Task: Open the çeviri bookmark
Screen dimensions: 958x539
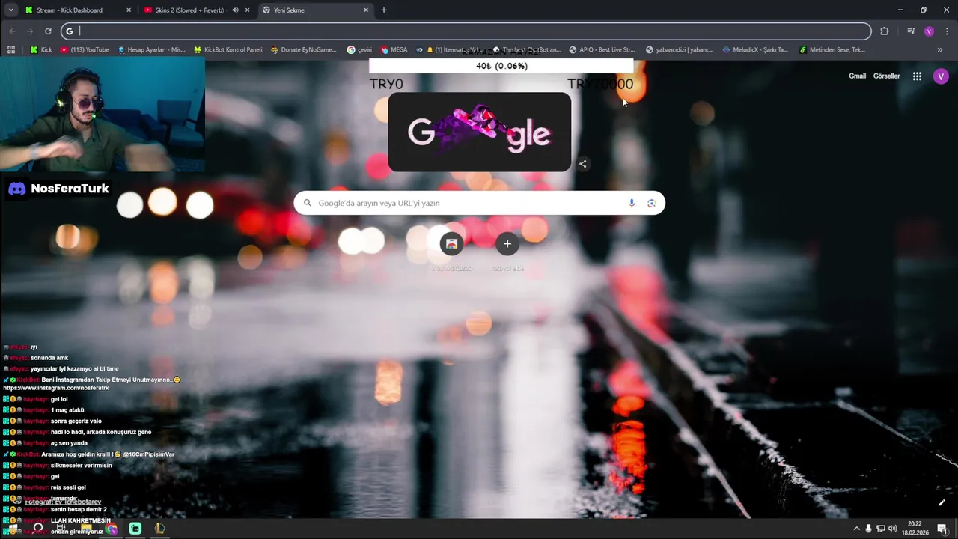Action: [x=359, y=50]
